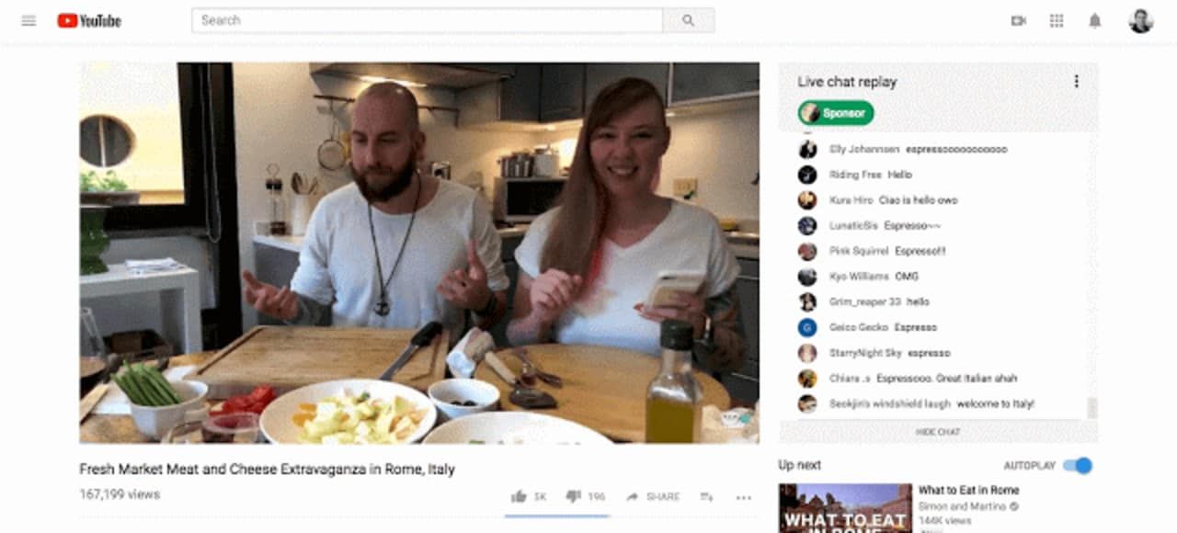Hide the live chat panel
This screenshot has width=1177, height=533.
(938, 432)
